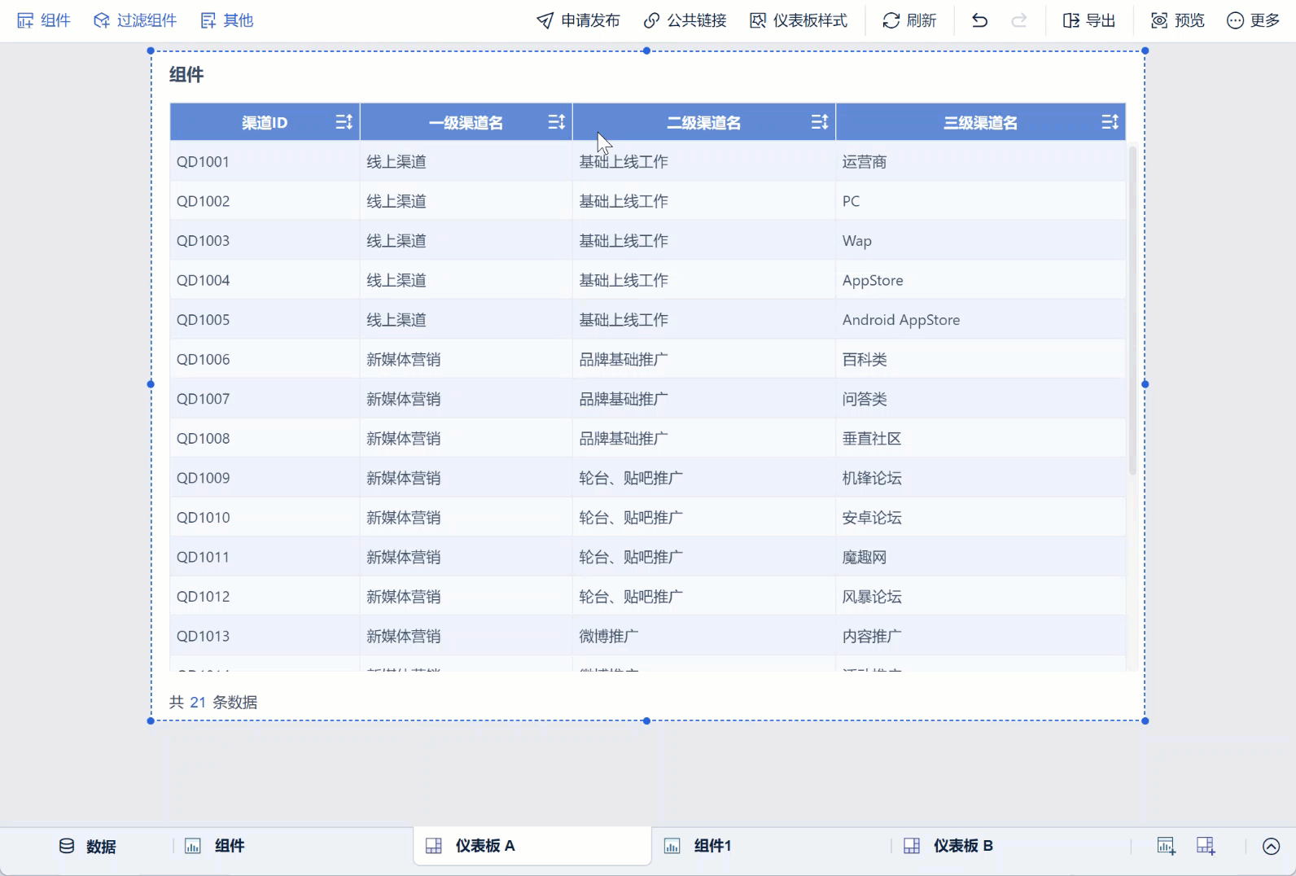Collapse the bottom tab bar arrow
The width and height of the screenshot is (1296, 876).
(x=1271, y=847)
